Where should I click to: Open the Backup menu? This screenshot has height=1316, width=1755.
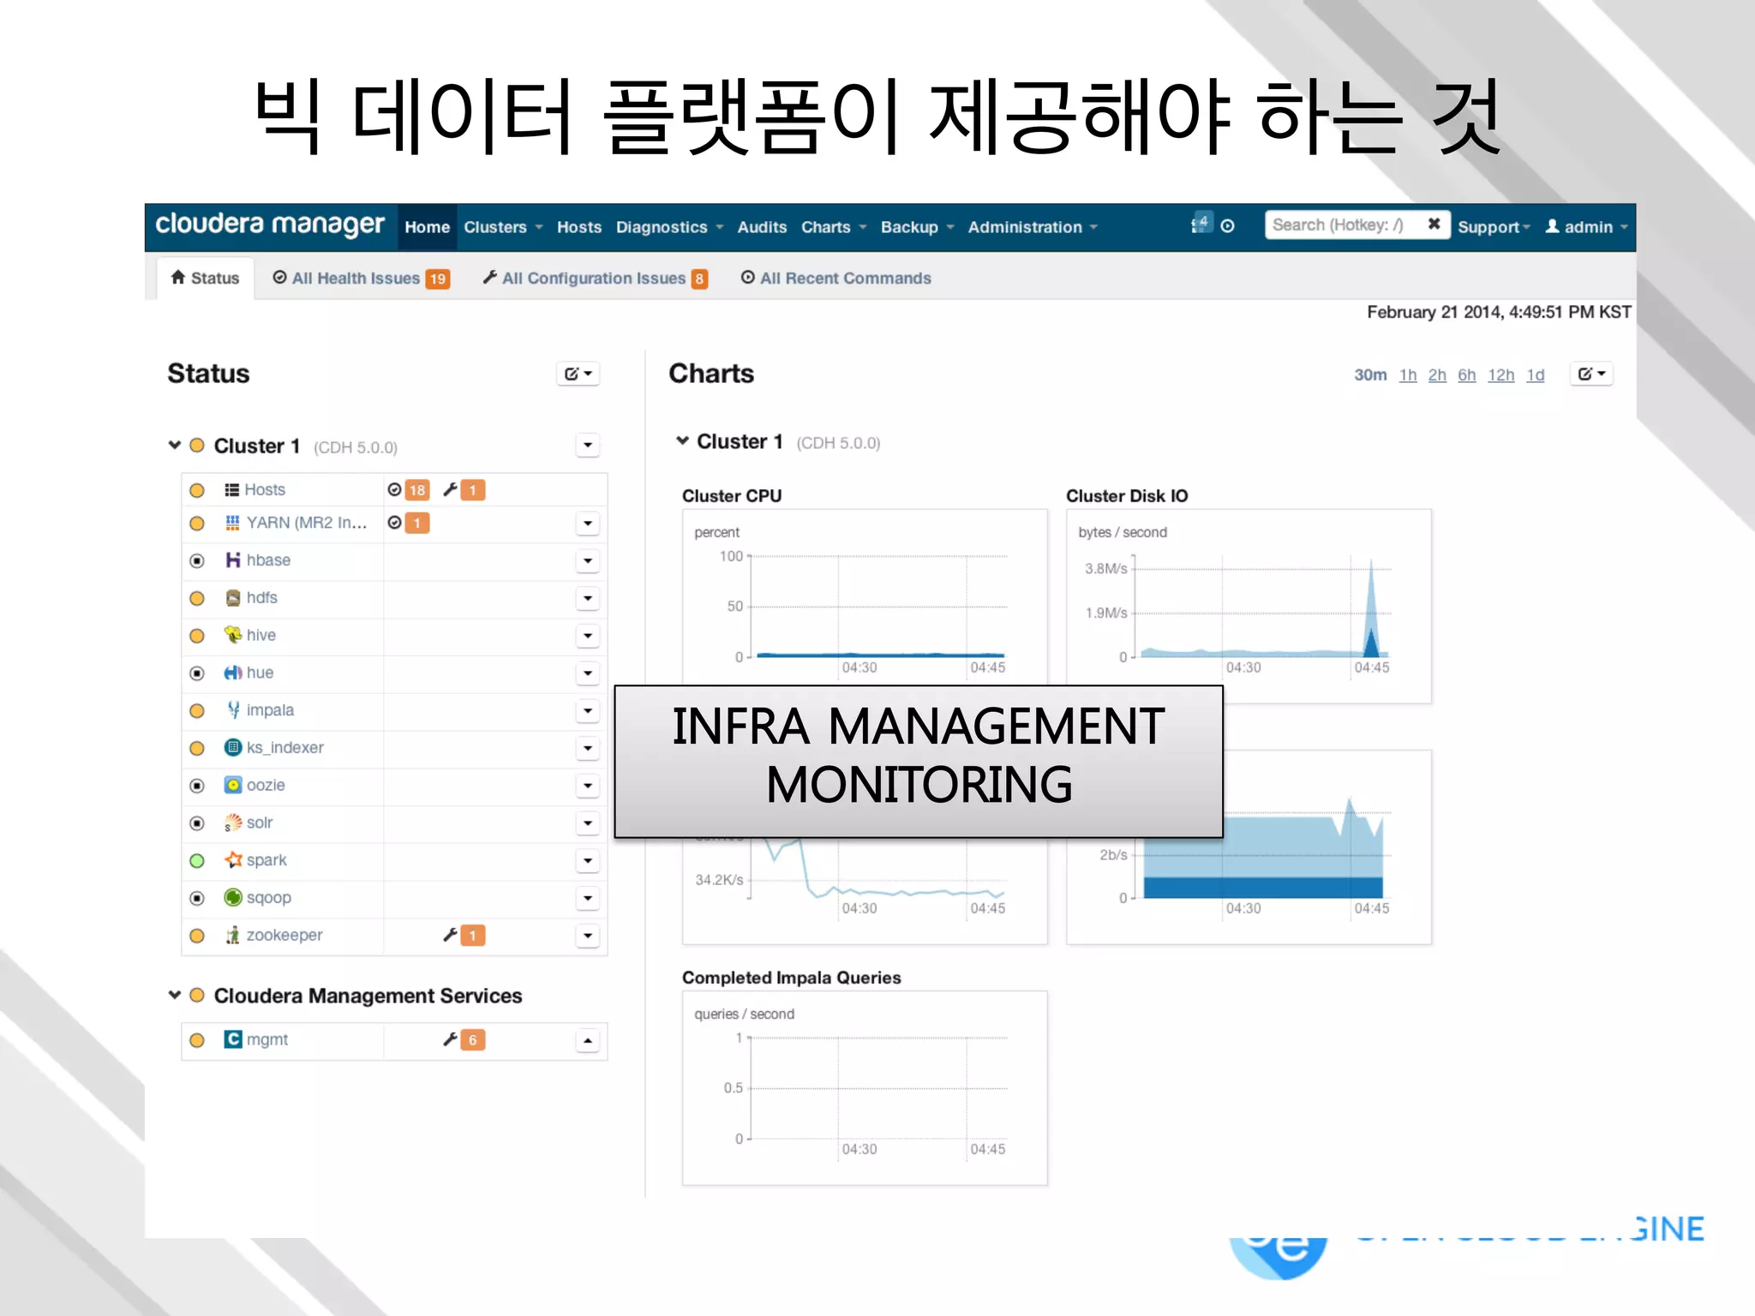918,228
